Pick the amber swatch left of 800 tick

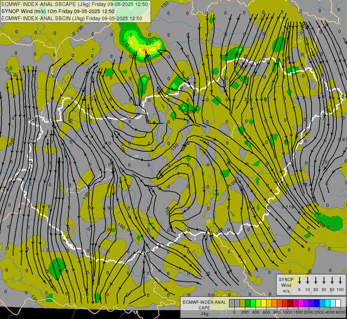274,303
